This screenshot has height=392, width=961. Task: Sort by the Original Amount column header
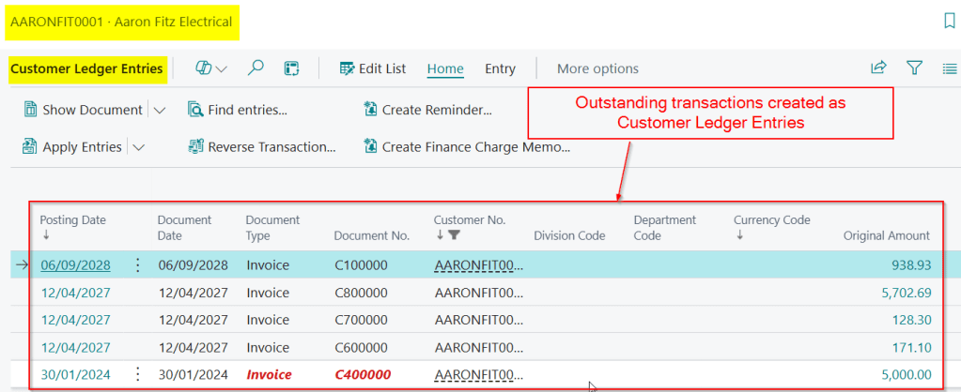(886, 235)
